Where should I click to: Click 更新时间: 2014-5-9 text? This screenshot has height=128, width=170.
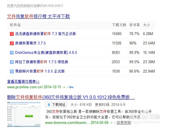(x=110, y=105)
